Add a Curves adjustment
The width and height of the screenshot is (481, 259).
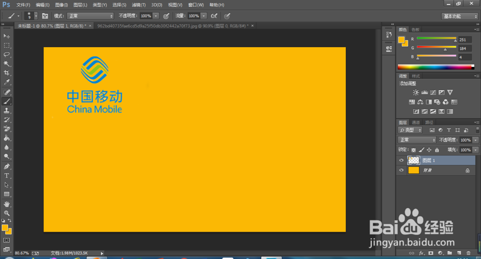click(x=433, y=92)
